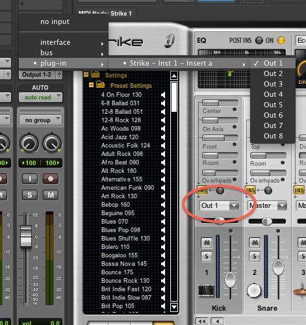Click audition speaker icon for Alt Rock 180

(163, 171)
